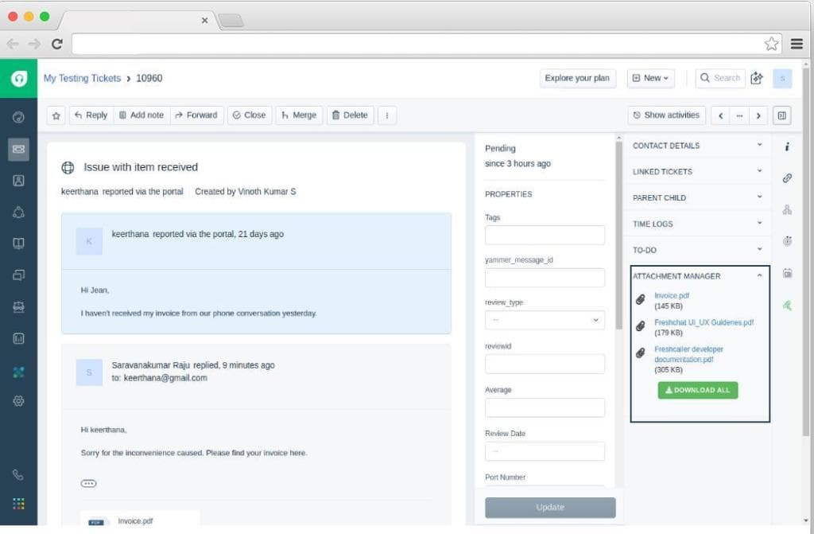Go to My Testing Tickets breadcrumb
The image size is (814, 534).
point(82,78)
